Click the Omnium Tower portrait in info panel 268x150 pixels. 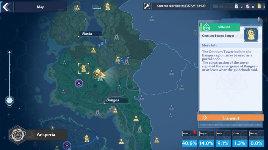click(x=251, y=35)
